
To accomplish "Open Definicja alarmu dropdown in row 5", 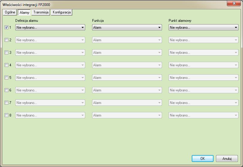I will pyautogui.click(x=50, y=77).
